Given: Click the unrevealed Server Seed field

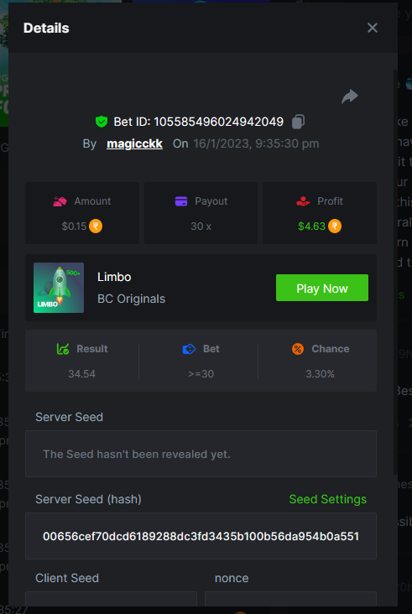Looking at the screenshot, I should tap(201, 454).
